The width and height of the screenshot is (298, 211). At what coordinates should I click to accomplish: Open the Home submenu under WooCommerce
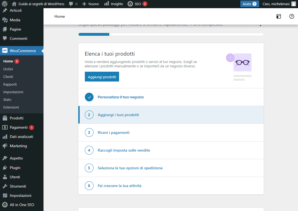(8, 61)
